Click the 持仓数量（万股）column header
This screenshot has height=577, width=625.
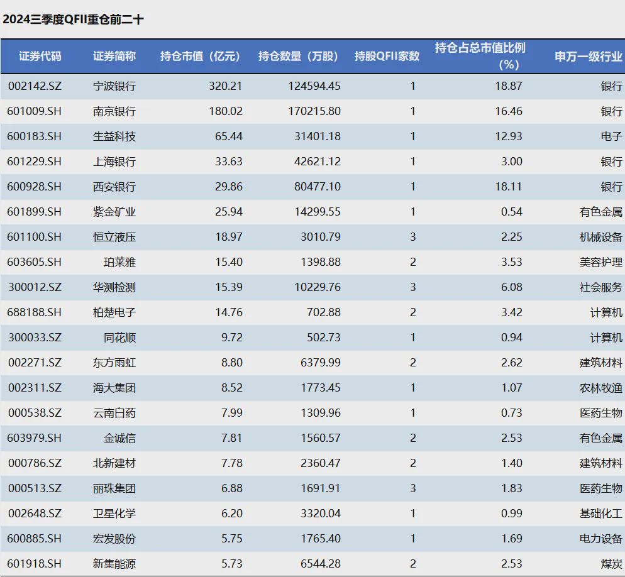[298, 56]
